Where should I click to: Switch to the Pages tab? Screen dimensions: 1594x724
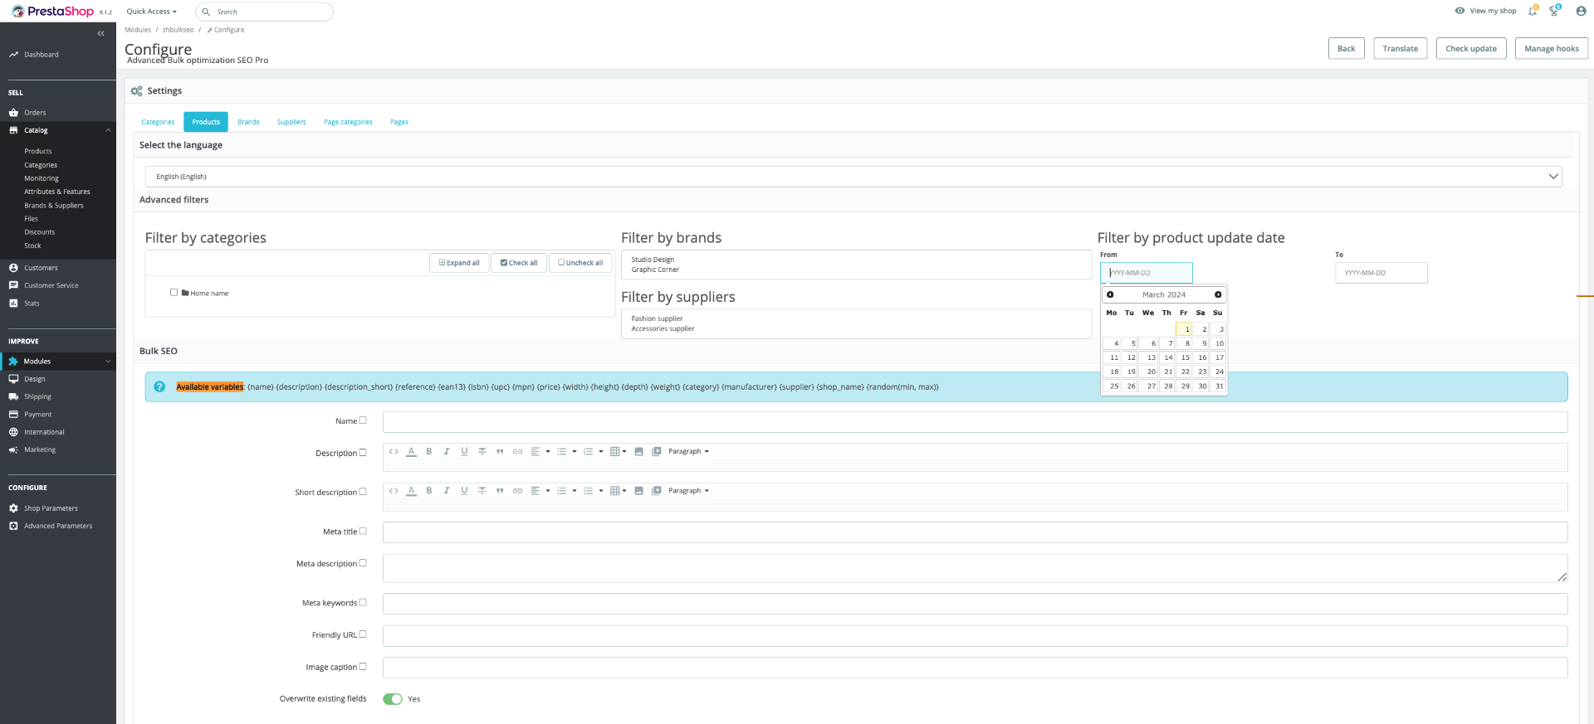click(x=399, y=122)
